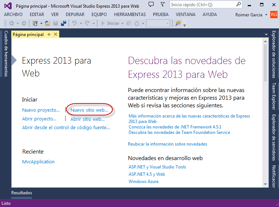Click the Save All toolbar icon
The image size is (279, 207).
click(x=63, y=23)
